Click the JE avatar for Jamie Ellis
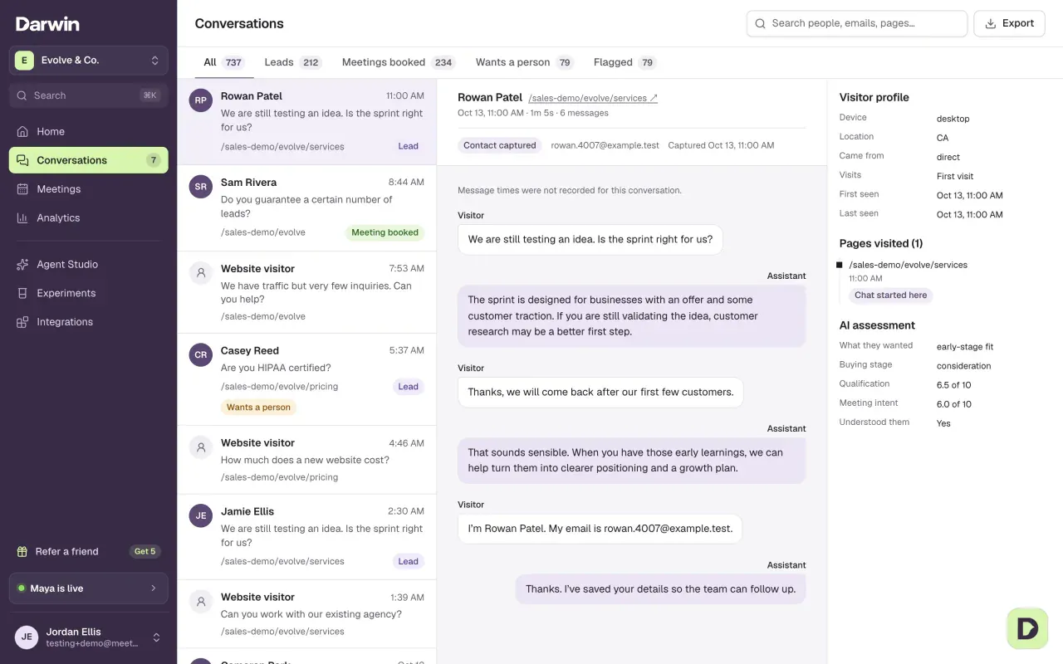1063x664 pixels. (x=200, y=516)
